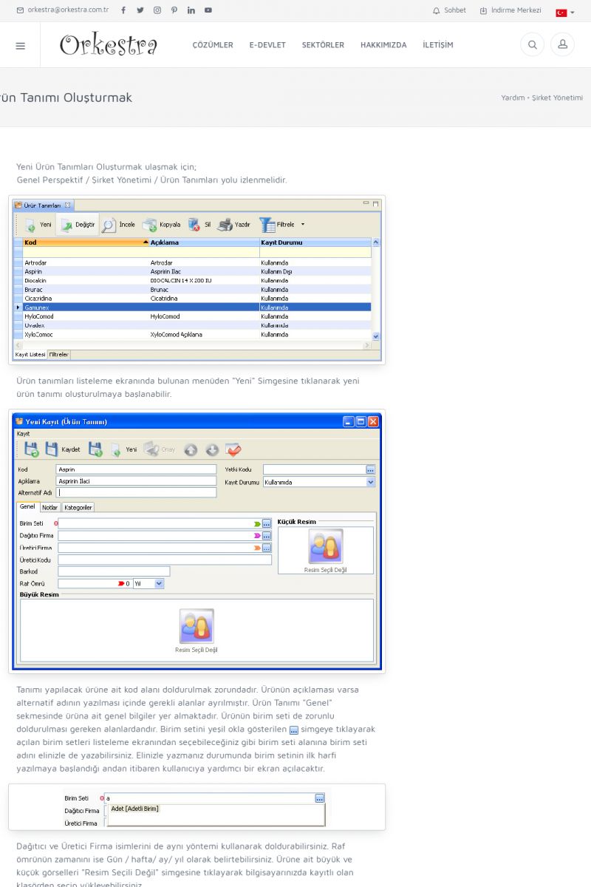Open the E-DEVLET menu
The height and width of the screenshot is (887, 591).
[267, 45]
